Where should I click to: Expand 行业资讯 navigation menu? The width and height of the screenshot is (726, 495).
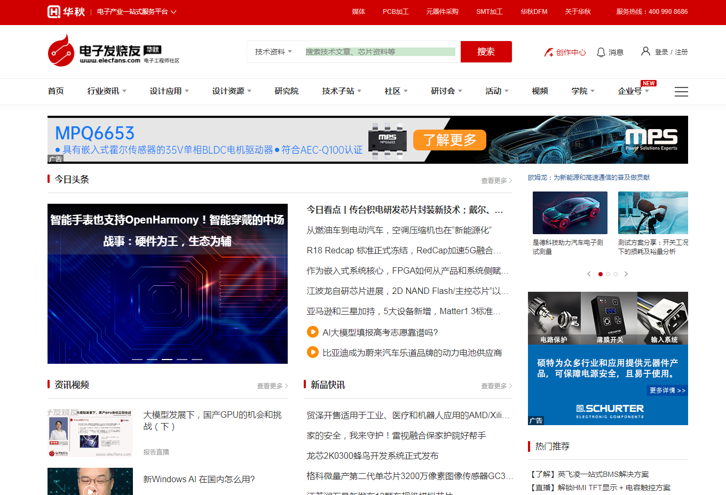coord(107,91)
